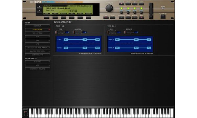This screenshot has height=118, width=197.
Task: Open the TVA section in patch list
Action: click(x=37, y=40)
